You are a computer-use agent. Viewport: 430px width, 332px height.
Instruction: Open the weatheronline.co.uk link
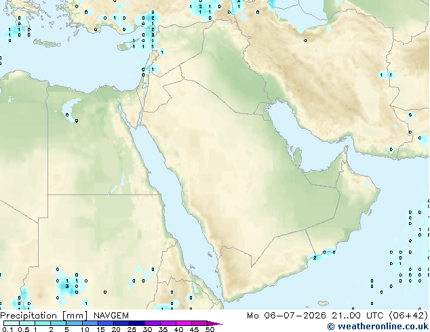378,327
